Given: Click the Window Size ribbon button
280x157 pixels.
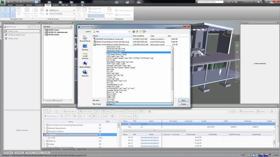Looking at the screenshot, I should [95, 12].
